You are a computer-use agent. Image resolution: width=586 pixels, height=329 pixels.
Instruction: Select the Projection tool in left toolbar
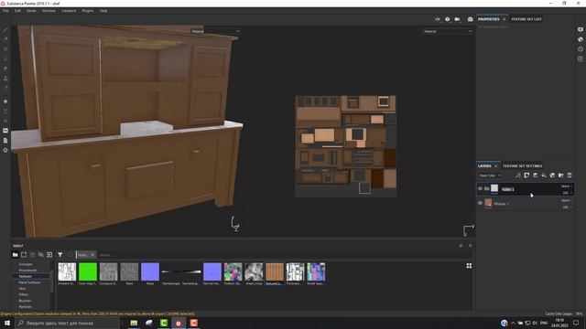pos(5,49)
